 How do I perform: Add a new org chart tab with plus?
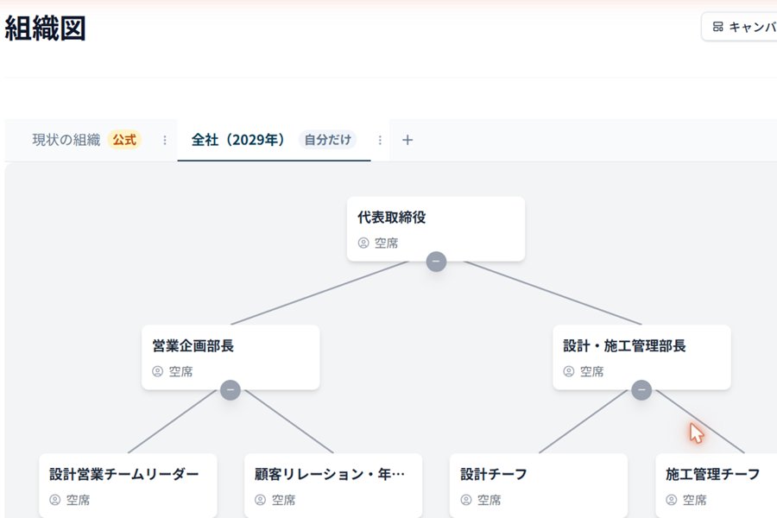click(x=407, y=140)
